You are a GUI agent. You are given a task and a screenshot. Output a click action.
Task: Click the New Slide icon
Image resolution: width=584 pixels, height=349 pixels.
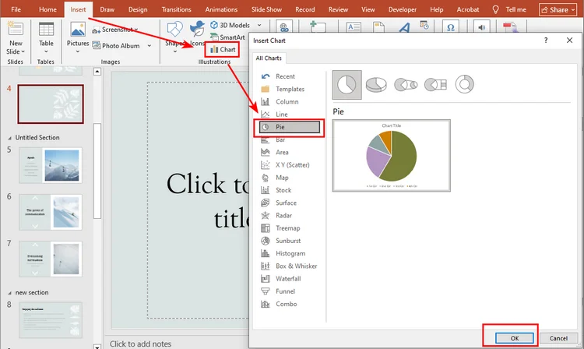click(x=16, y=29)
